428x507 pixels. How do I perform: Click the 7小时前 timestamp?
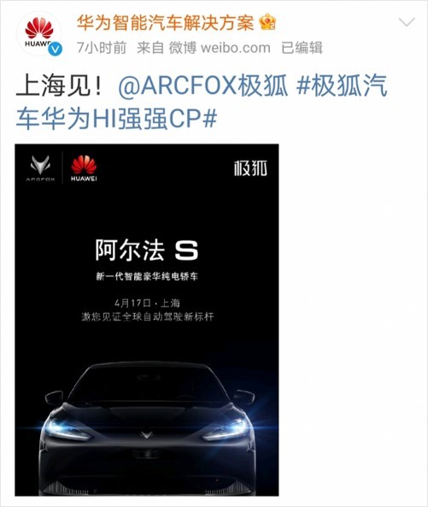click(102, 48)
